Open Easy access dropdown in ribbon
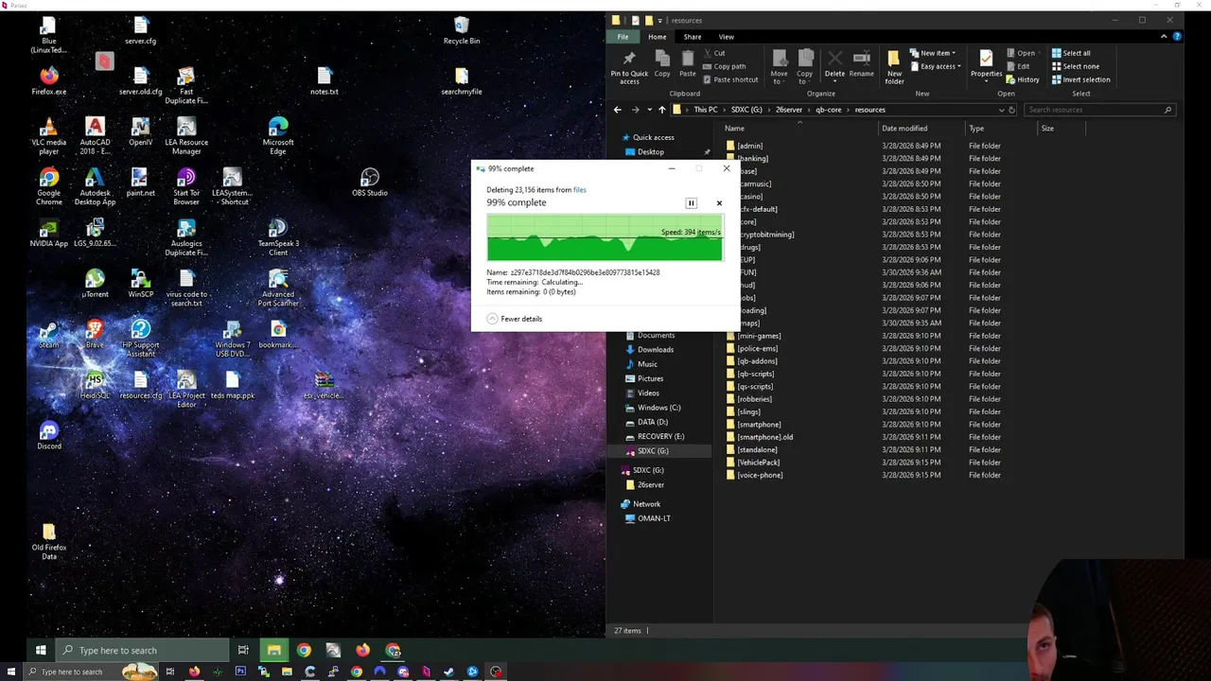This screenshot has width=1211, height=681. coord(935,66)
